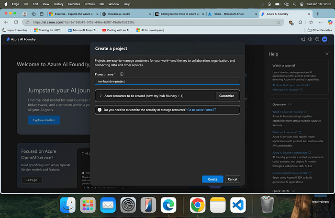335x218 pixels.
Task: Open the Copilot sidebar icon
Action: point(330,22)
